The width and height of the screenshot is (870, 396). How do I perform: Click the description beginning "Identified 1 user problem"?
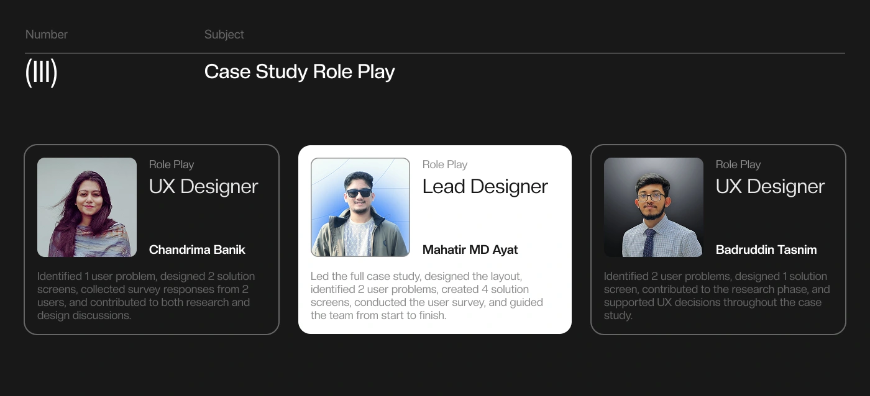[146, 295]
